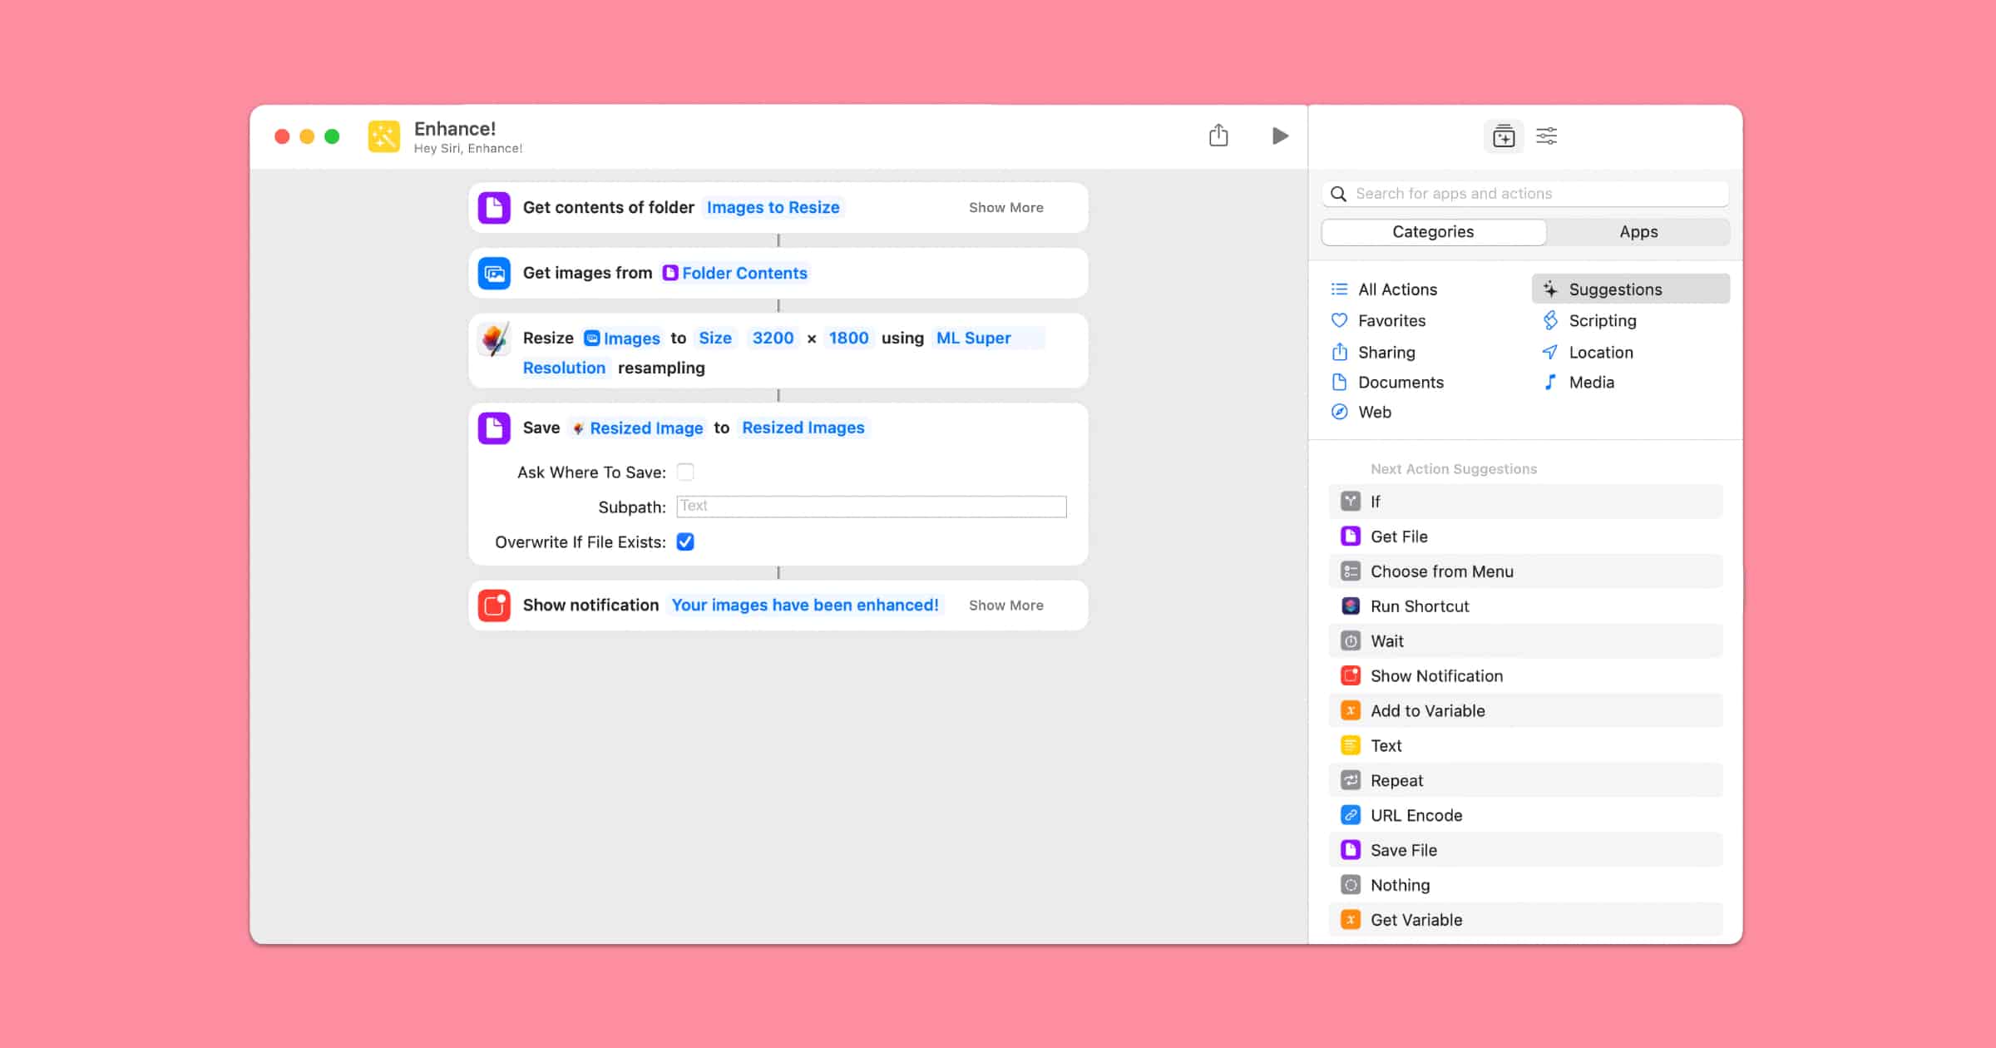
Task: Open the action library panel icon
Action: (x=1504, y=136)
